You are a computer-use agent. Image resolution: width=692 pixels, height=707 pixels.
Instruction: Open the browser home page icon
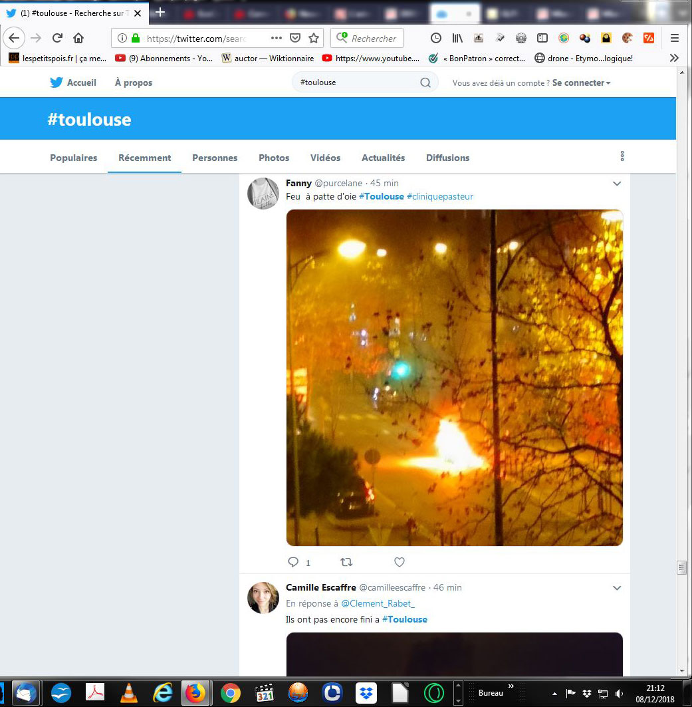click(78, 38)
